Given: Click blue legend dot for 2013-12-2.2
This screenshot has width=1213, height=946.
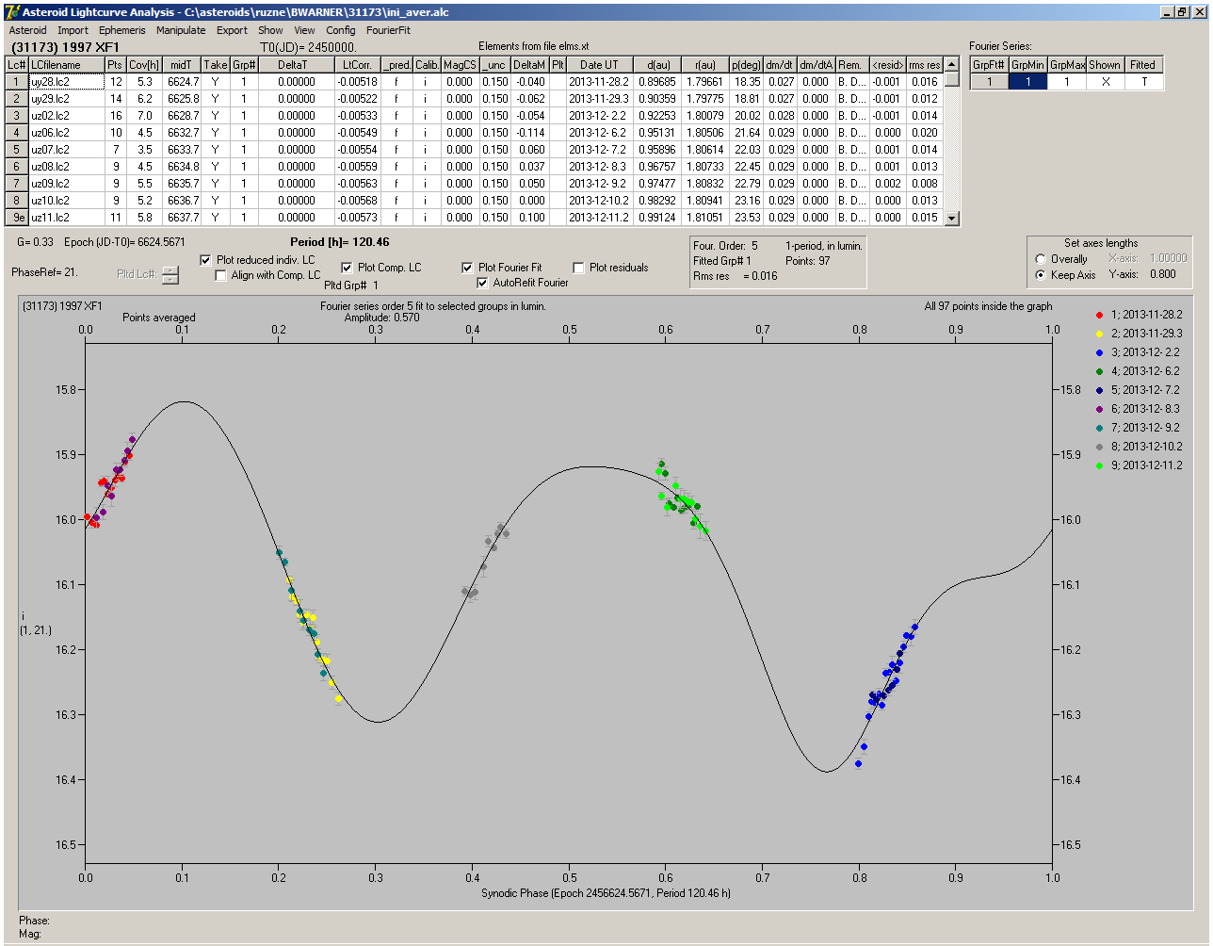Looking at the screenshot, I should coord(1101,352).
